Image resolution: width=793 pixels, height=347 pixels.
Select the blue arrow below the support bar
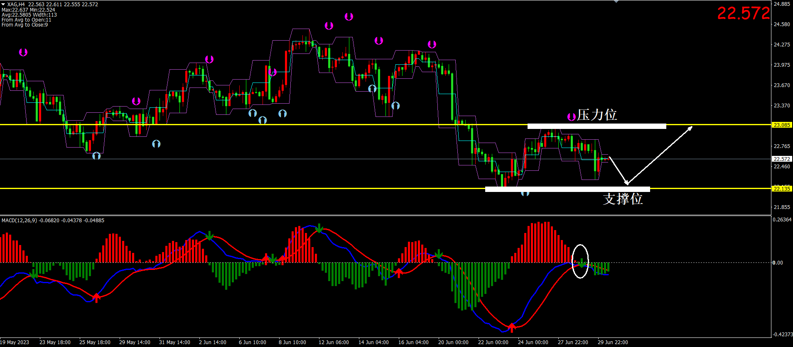coord(525,193)
